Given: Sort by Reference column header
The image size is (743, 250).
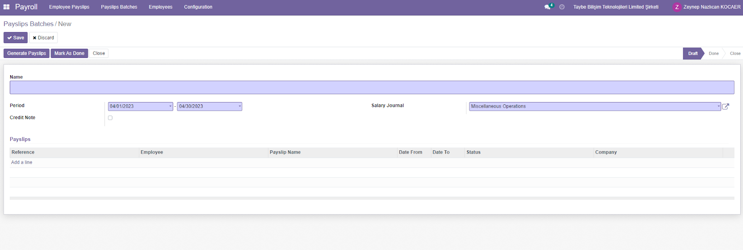Looking at the screenshot, I should [x=74, y=152].
